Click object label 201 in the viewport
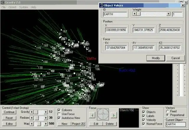189x130 pixels. pyautogui.click(x=97, y=66)
